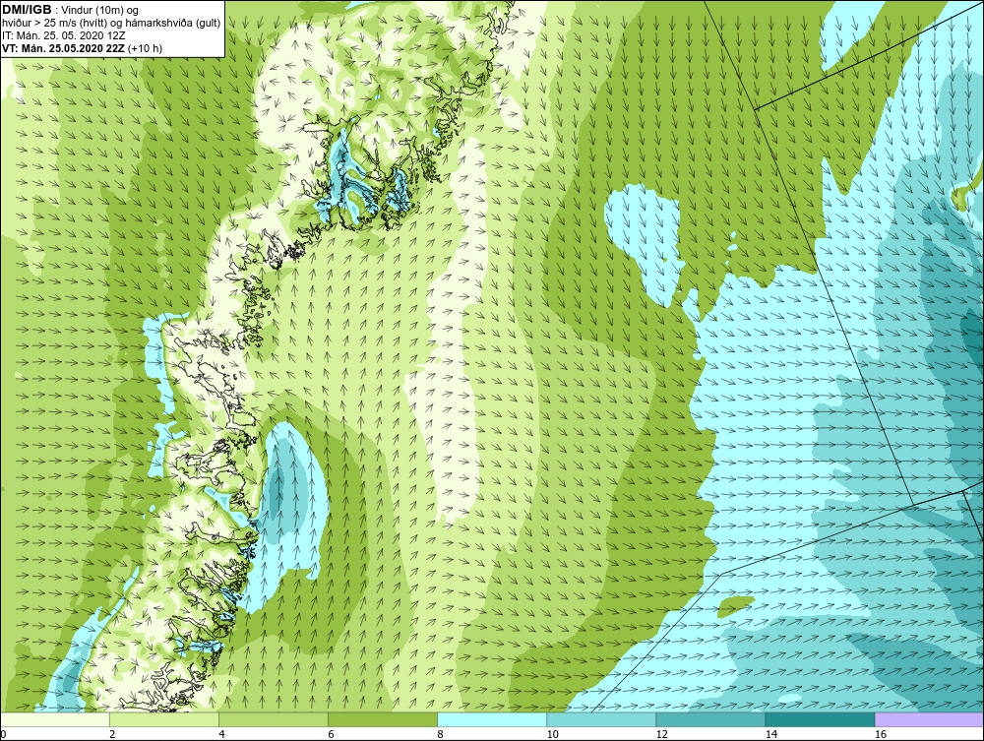Click the 6–8 m/s dark green legend swatch

[x=383, y=719]
